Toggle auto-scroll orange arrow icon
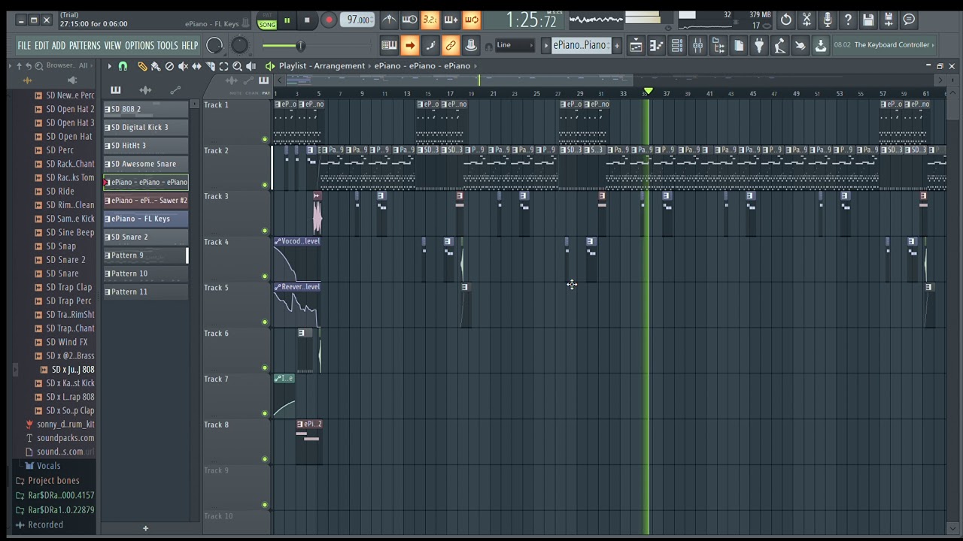963x541 pixels. point(409,46)
